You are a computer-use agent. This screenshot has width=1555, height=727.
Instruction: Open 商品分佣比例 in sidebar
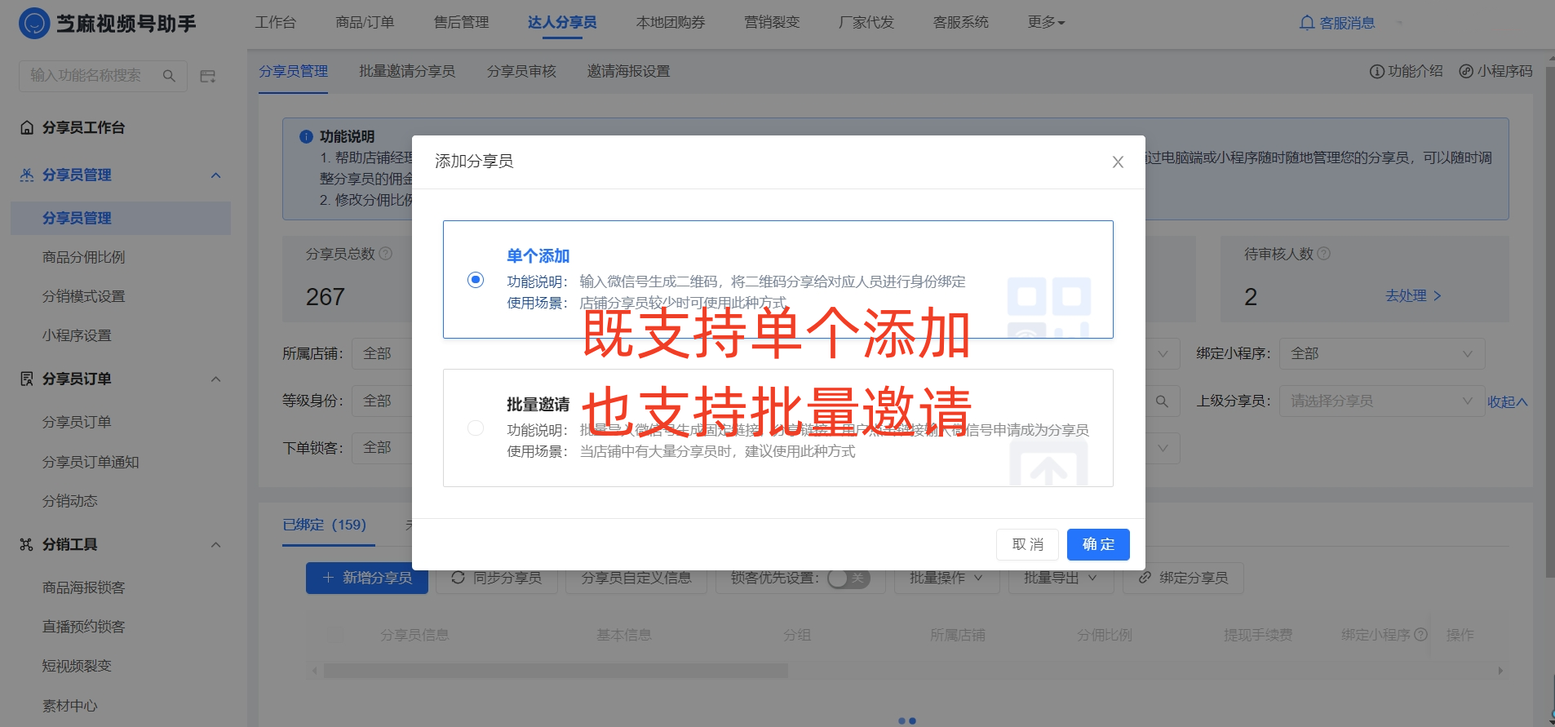point(84,258)
